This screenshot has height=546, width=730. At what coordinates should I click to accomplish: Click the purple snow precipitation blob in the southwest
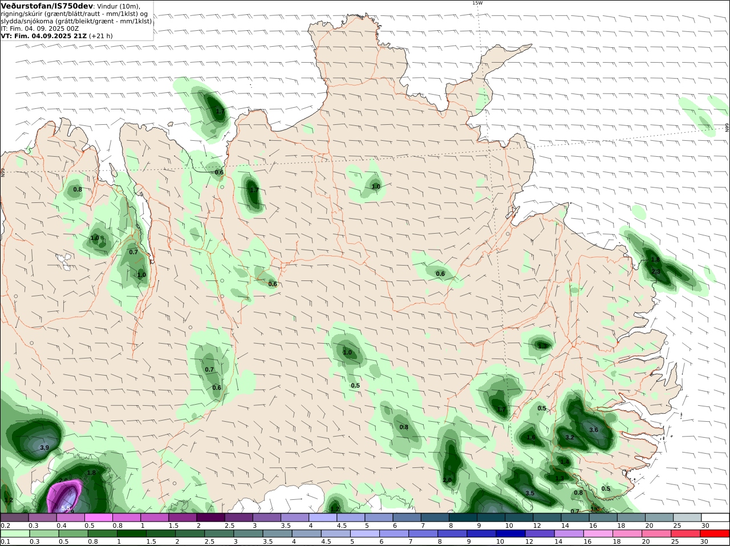[64, 495]
